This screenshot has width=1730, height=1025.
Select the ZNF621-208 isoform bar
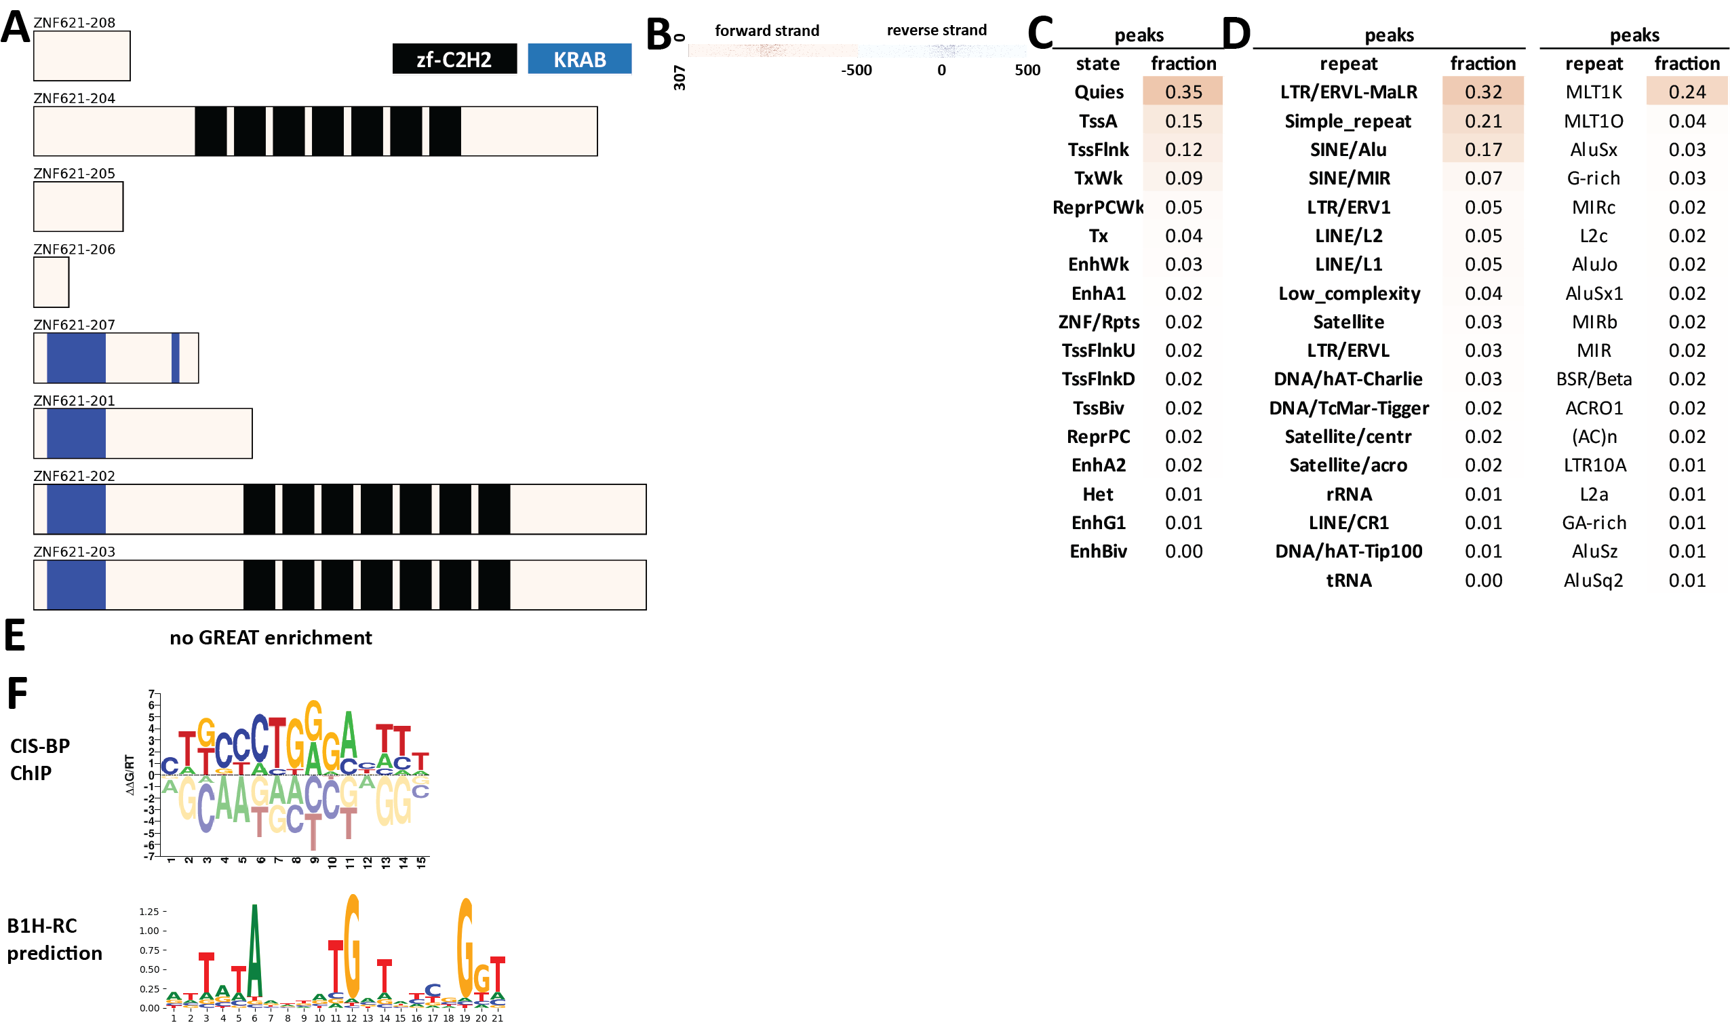click(81, 56)
